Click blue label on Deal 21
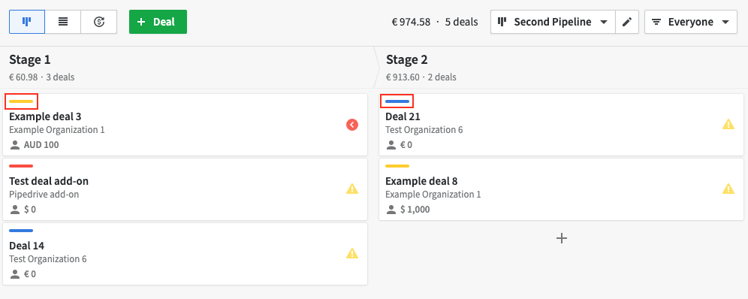The height and width of the screenshot is (299, 748). tap(397, 101)
